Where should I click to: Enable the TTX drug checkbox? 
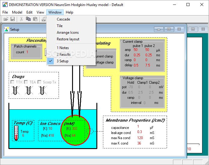point(12,82)
